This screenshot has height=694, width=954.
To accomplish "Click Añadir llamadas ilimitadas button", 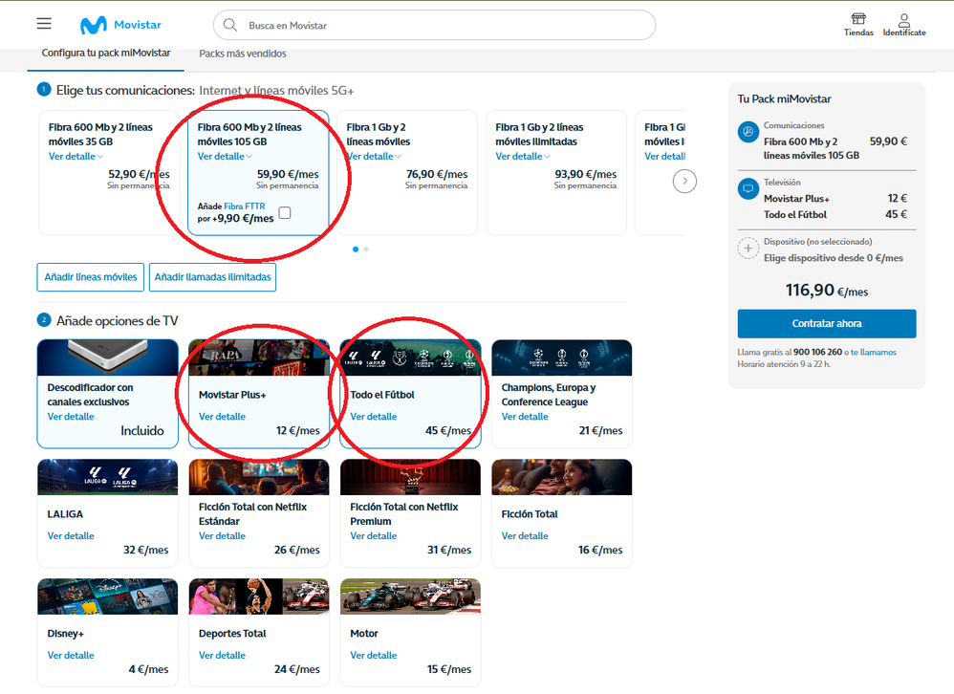I will tap(214, 277).
